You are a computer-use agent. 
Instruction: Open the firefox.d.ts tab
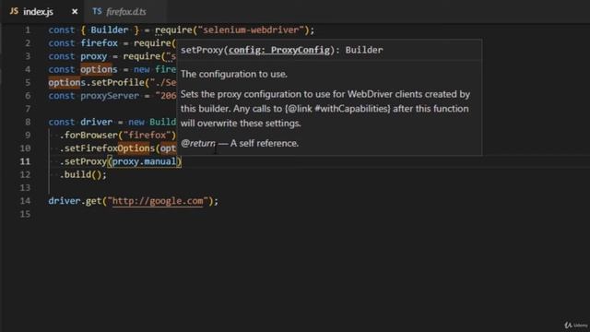[126, 12]
